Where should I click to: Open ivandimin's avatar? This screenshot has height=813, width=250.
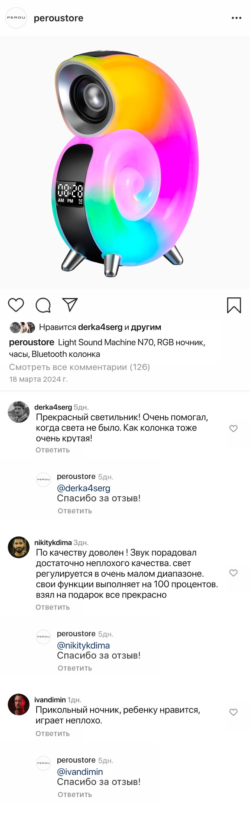pos(19,704)
